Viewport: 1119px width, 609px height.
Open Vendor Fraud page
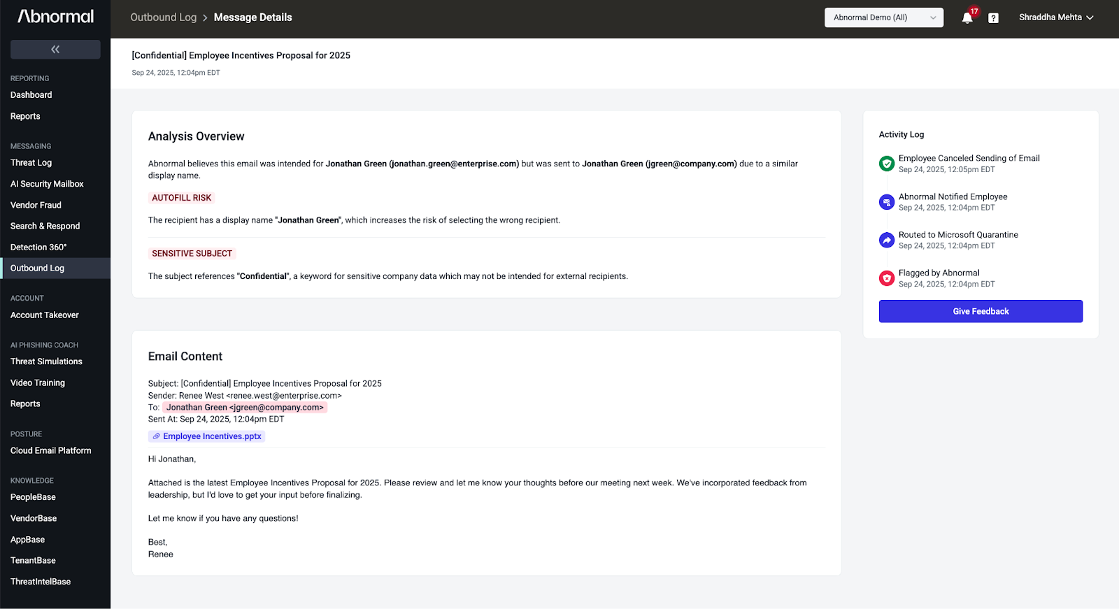tap(36, 205)
